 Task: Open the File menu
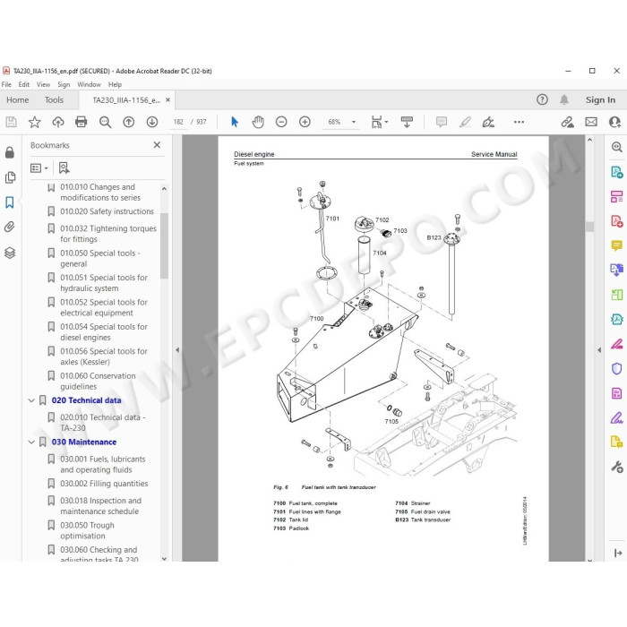[6, 84]
